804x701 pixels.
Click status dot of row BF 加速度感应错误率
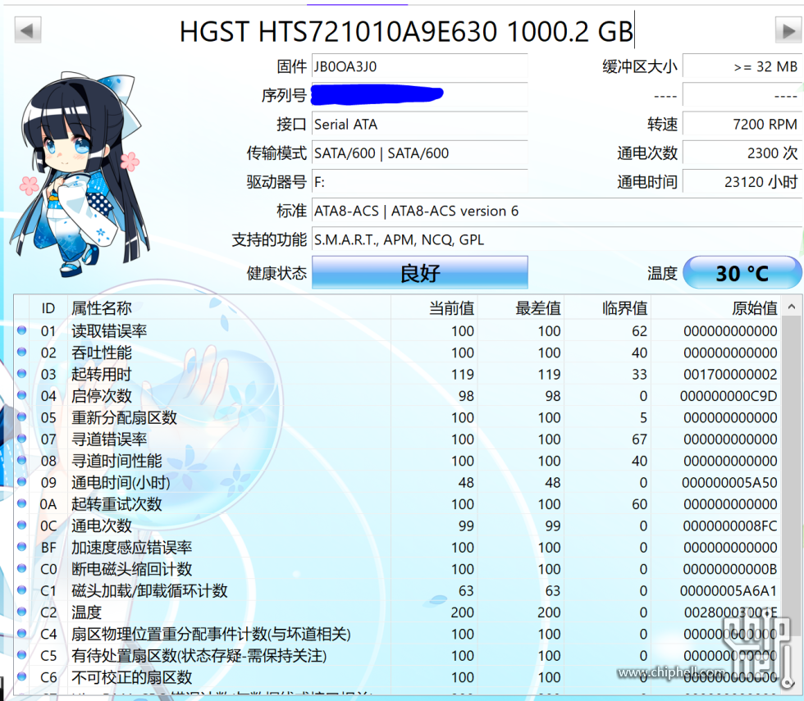pos(21,546)
